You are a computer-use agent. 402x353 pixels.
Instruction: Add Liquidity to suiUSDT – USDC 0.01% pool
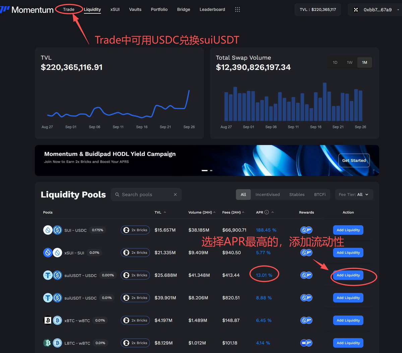pyautogui.click(x=348, y=298)
